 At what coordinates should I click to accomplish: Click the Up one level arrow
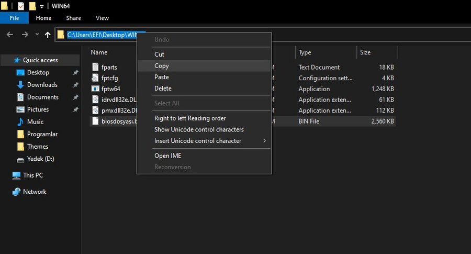48,35
